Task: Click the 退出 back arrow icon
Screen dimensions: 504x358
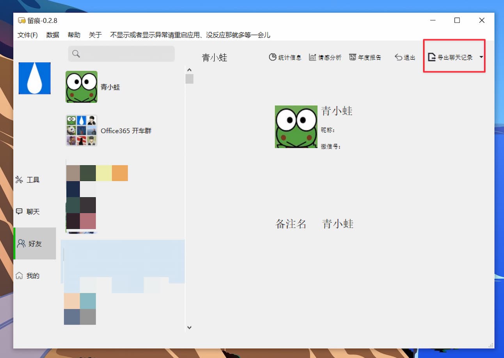Action: pos(398,57)
